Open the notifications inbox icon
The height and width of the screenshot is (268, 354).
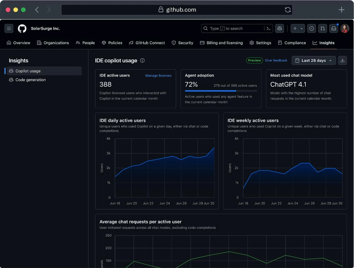[334, 28]
